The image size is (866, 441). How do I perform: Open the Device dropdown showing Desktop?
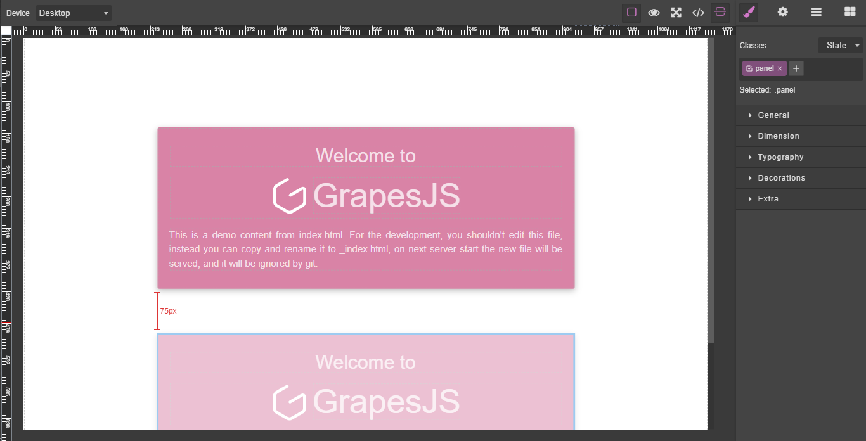pyautogui.click(x=74, y=13)
